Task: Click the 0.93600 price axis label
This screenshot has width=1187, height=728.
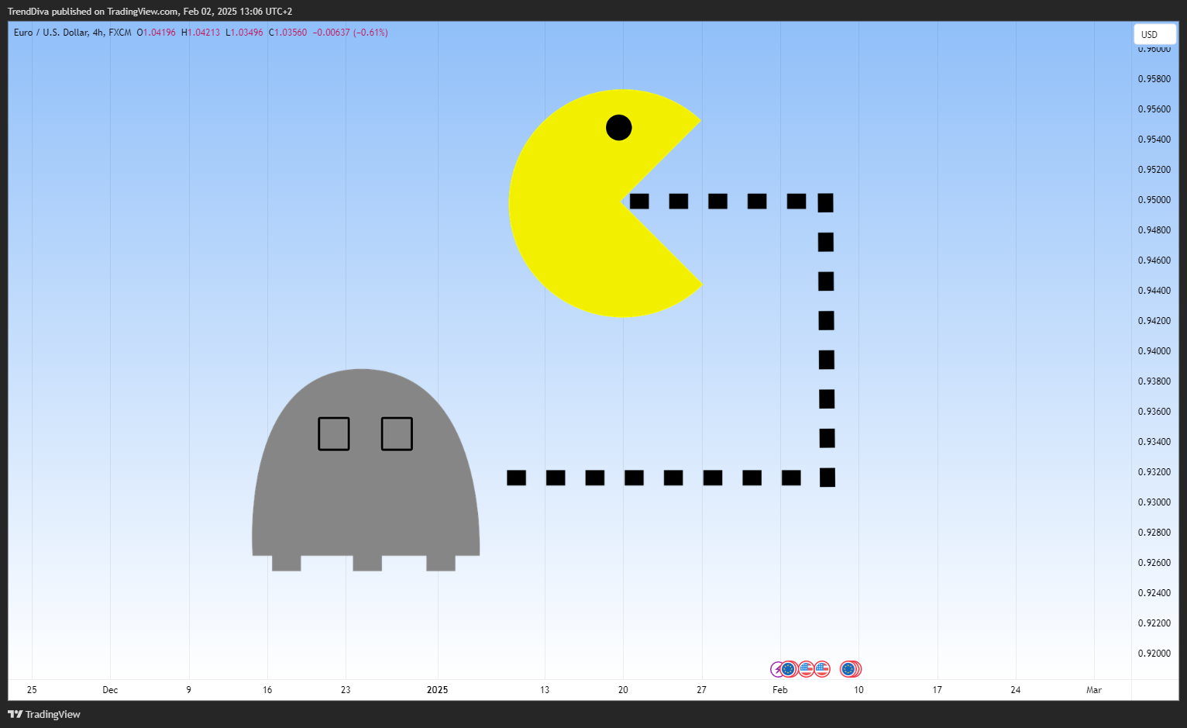Action: (x=1154, y=412)
